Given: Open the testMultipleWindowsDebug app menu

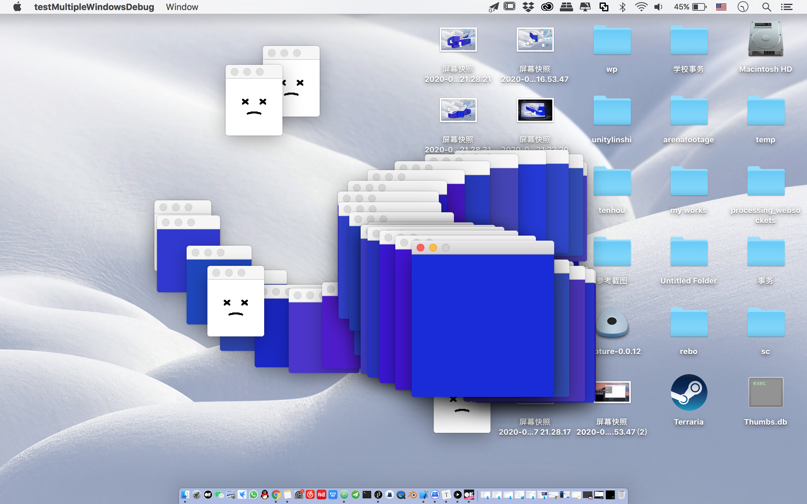Looking at the screenshot, I should pyautogui.click(x=94, y=7).
